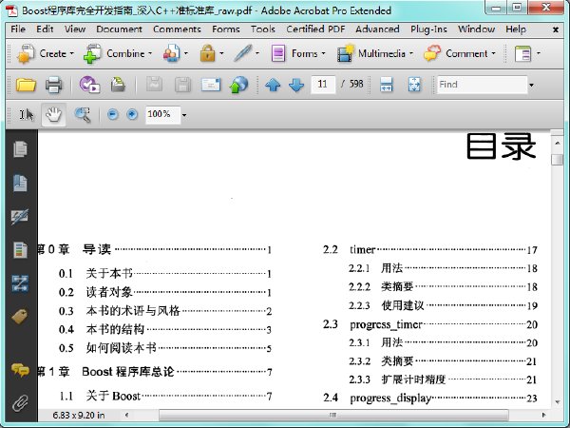Click the Secure padlock icon

[x=207, y=54]
